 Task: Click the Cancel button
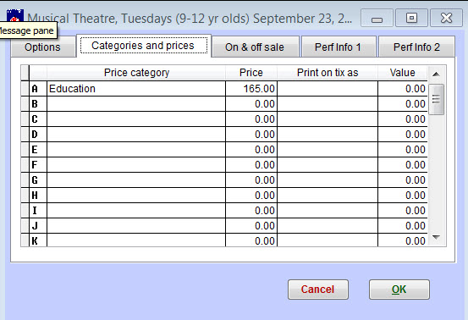[318, 290]
